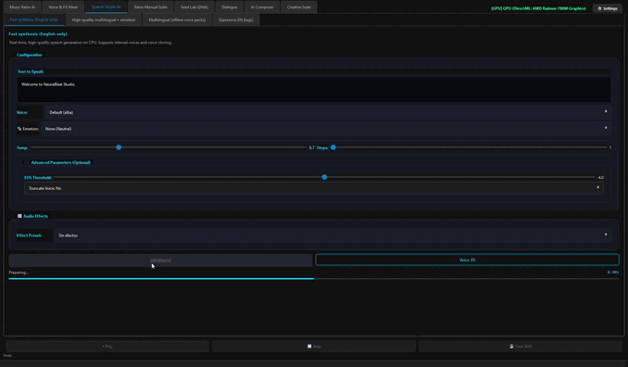Click the Play button

[107, 347]
